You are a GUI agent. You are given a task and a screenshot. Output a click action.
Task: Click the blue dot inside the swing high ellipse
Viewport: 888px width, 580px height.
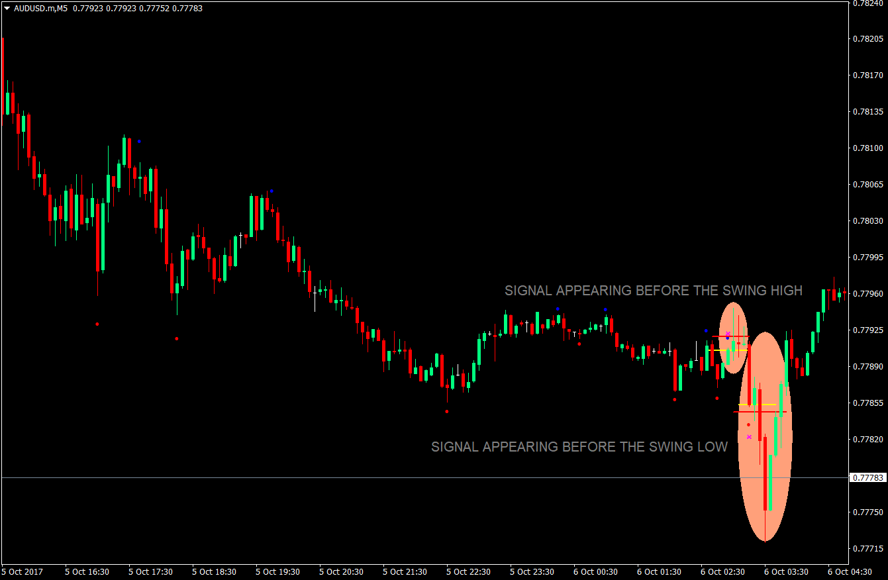coord(727,338)
